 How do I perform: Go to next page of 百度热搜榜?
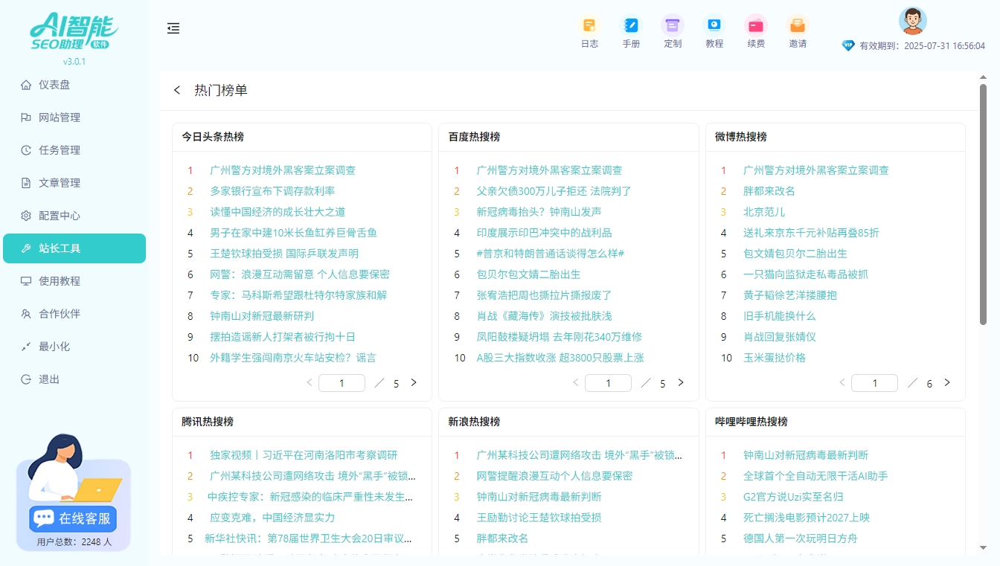681,382
